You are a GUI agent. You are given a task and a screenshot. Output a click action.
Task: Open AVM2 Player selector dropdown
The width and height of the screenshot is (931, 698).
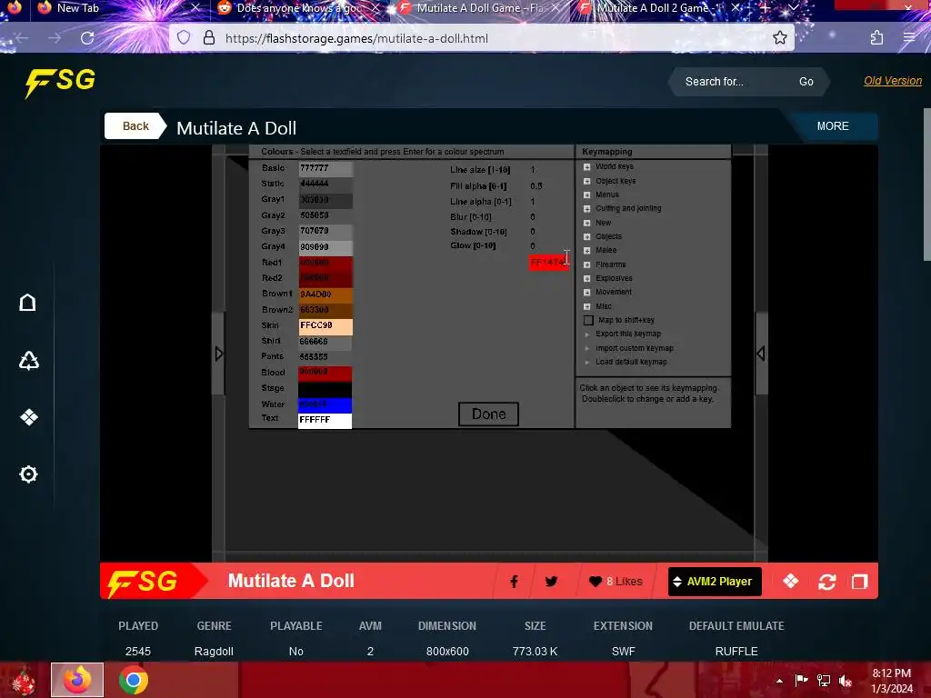click(715, 582)
